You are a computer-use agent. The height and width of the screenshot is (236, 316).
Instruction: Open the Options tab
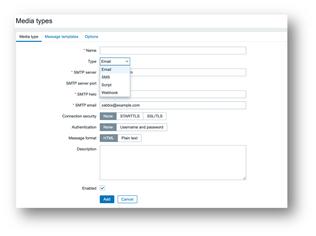click(92, 37)
